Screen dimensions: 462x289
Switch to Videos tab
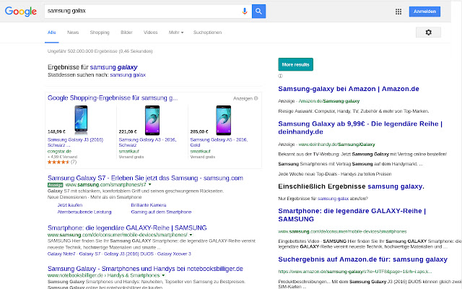point(151,33)
